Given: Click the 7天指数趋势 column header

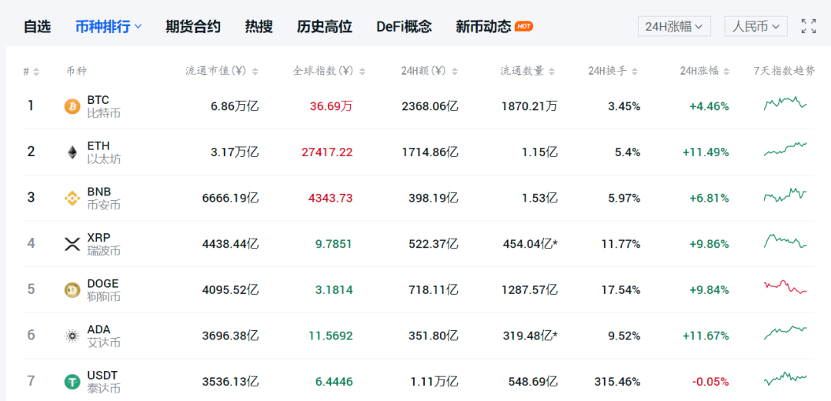Looking at the screenshot, I should pyautogui.click(x=784, y=71).
